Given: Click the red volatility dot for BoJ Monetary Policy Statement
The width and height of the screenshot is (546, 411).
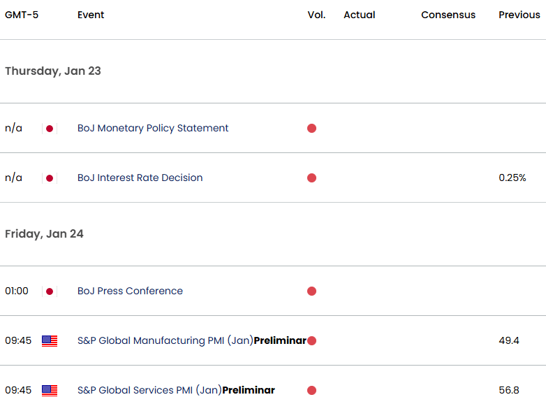Looking at the screenshot, I should pyautogui.click(x=311, y=129).
